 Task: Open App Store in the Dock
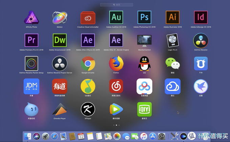153,136
